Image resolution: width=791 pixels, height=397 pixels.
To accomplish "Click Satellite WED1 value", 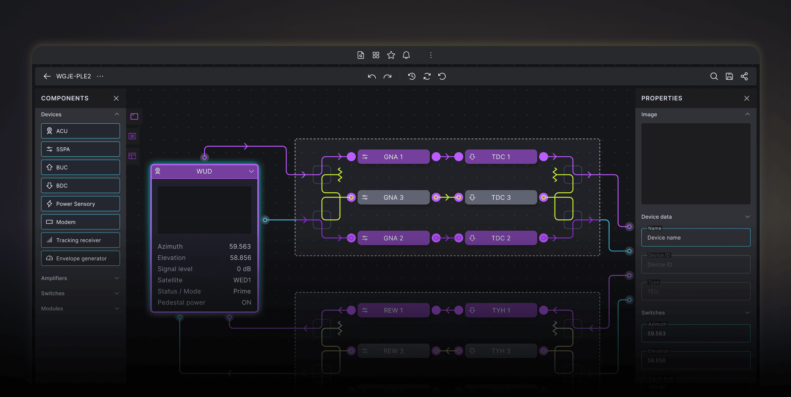I will pos(242,280).
